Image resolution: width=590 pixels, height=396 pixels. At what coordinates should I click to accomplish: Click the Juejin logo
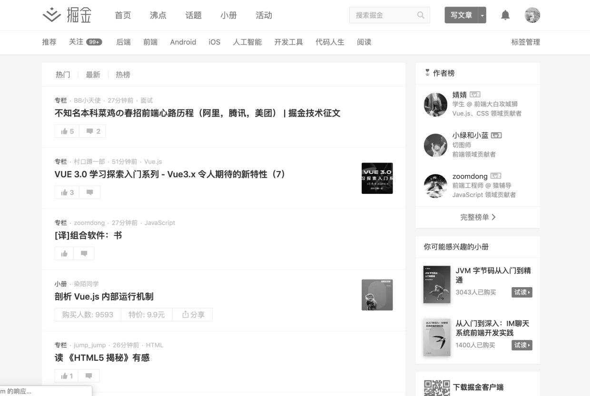(67, 15)
